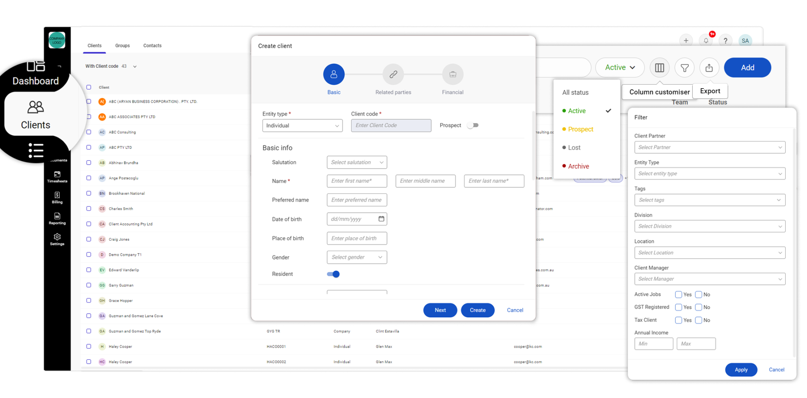Click the Column customiser icon
The image size is (807, 398).
click(659, 67)
